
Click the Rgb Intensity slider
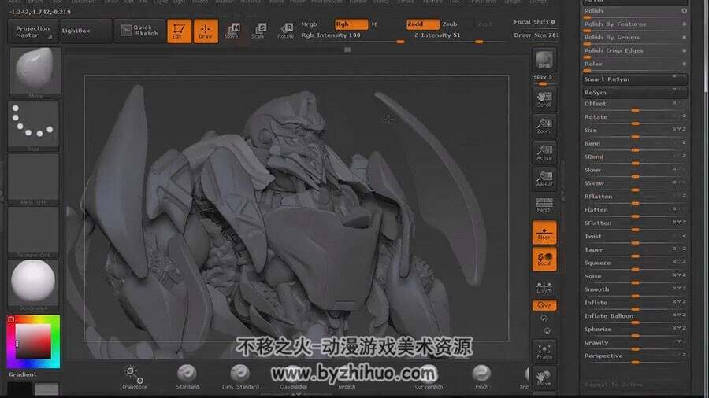click(x=353, y=36)
